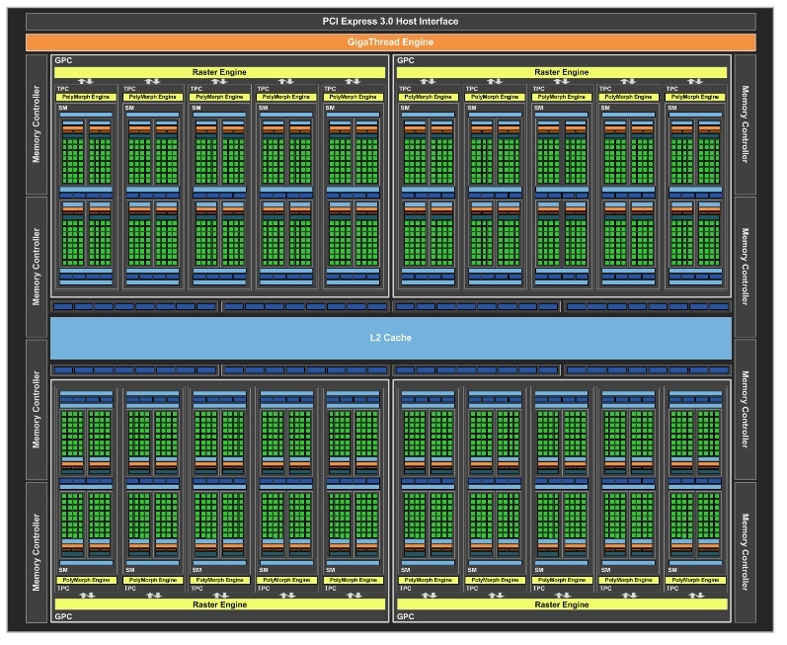Screen dimensions: 787x645
Task: Click the blue L2 Cache block
Action: [390, 338]
